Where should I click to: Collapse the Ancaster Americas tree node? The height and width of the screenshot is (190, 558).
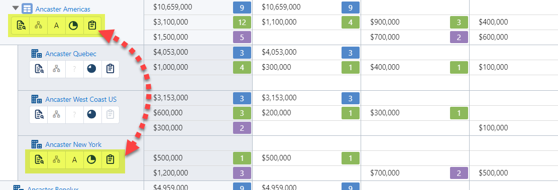coord(15,8)
